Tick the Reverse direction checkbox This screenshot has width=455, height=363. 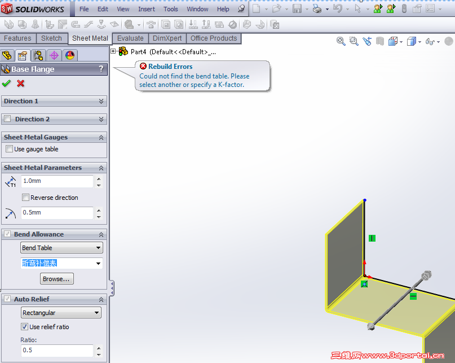click(25, 198)
